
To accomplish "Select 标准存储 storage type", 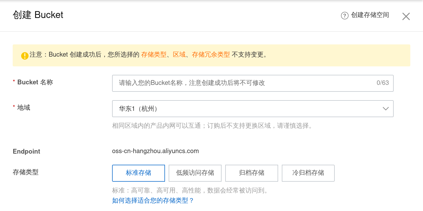I will tap(139, 173).
